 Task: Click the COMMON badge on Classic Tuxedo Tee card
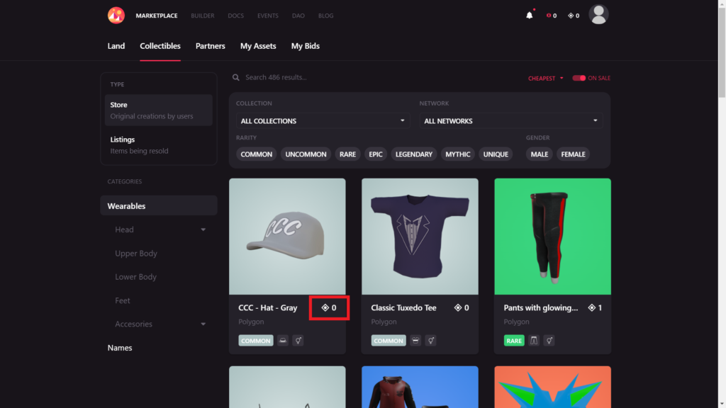389,341
